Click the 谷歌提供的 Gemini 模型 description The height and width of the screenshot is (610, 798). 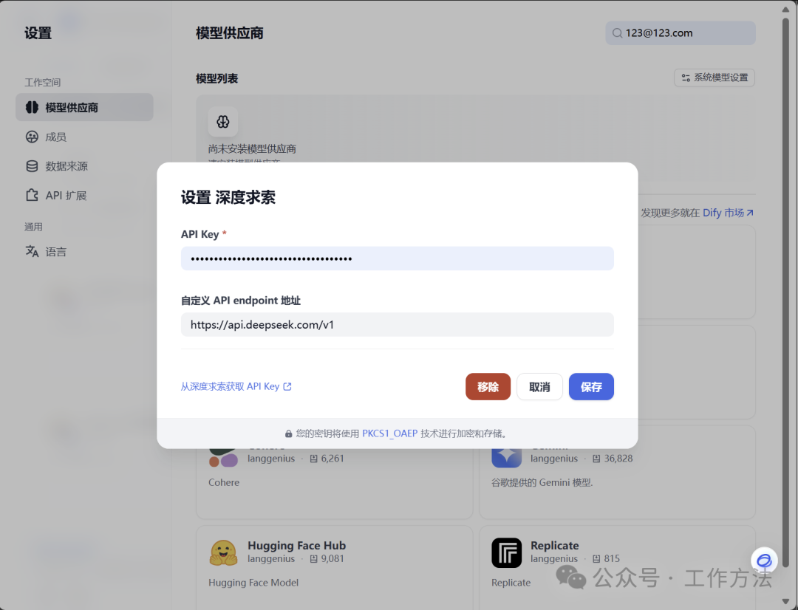542,482
